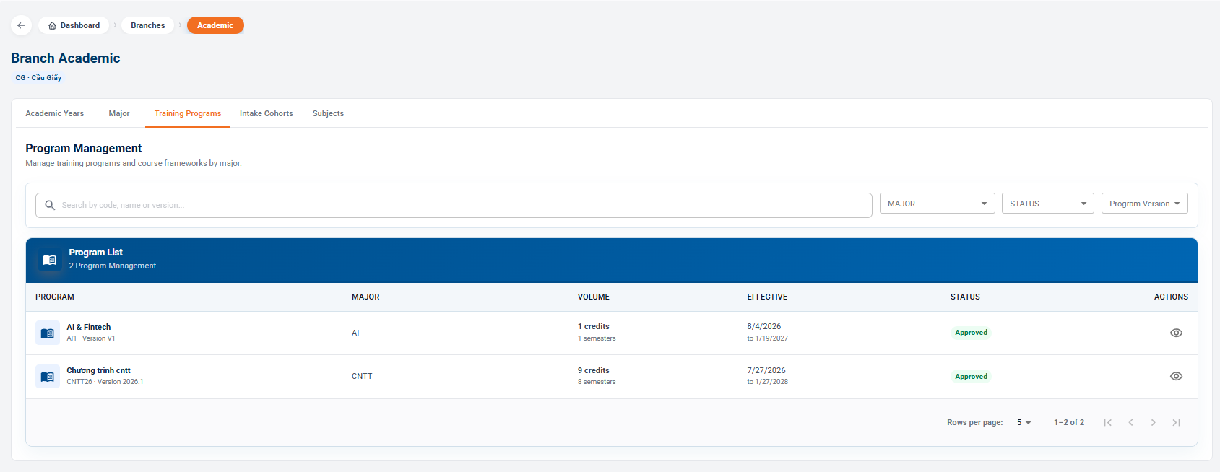Image resolution: width=1220 pixels, height=472 pixels.
Task: Open rows per page dropdown
Action: pyautogui.click(x=1024, y=422)
